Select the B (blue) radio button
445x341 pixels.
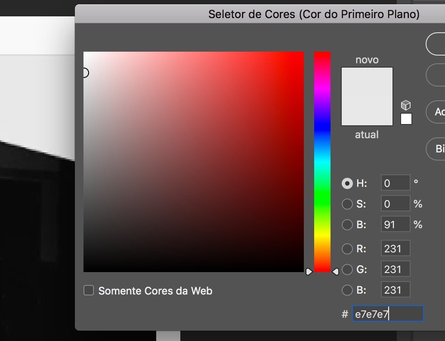coord(347,289)
